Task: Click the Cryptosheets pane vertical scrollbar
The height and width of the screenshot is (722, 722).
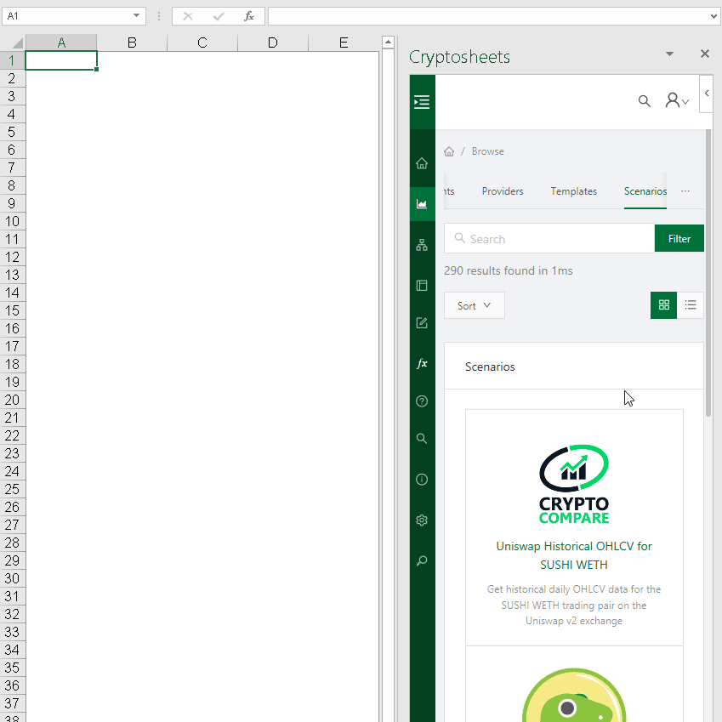Action: coord(708,274)
